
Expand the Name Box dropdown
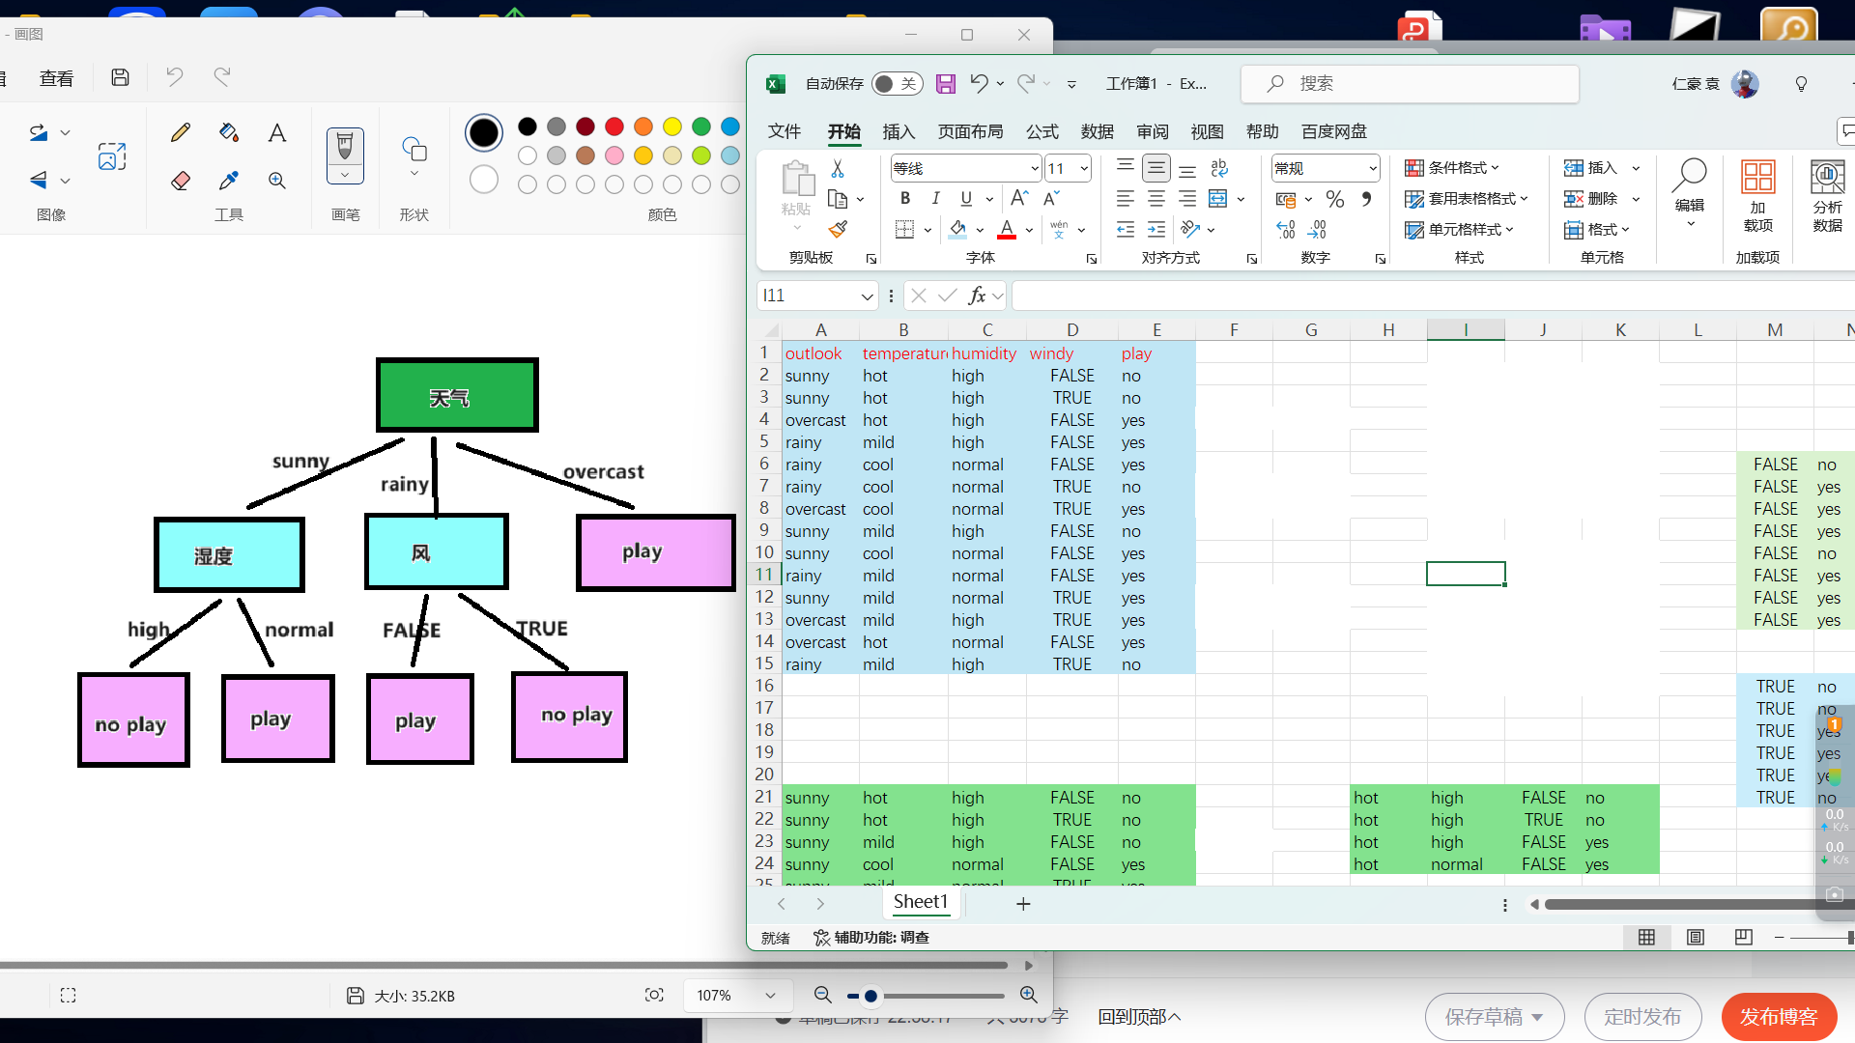[x=867, y=296]
